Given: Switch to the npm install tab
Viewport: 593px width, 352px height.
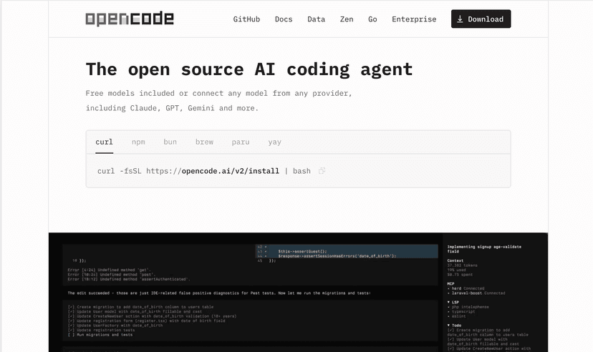Looking at the screenshot, I should coord(138,142).
